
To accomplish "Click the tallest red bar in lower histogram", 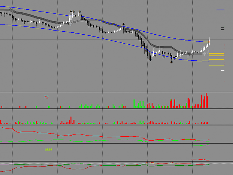I will pyautogui.click(x=71, y=120).
